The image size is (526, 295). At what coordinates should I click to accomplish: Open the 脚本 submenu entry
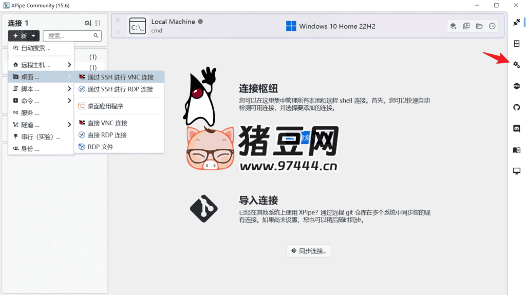(x=41, y=89)
